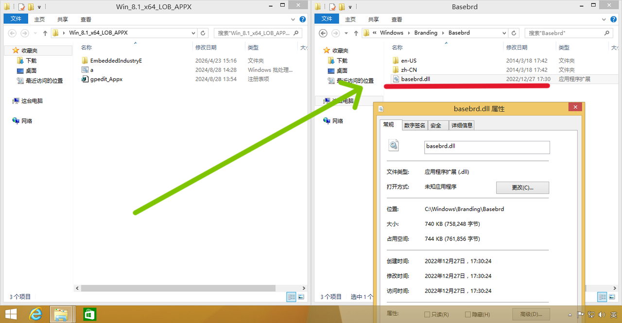
Task: Open help in the Win_8.1_x64_LOB_APPX window
Action: [x=303, y=19]
